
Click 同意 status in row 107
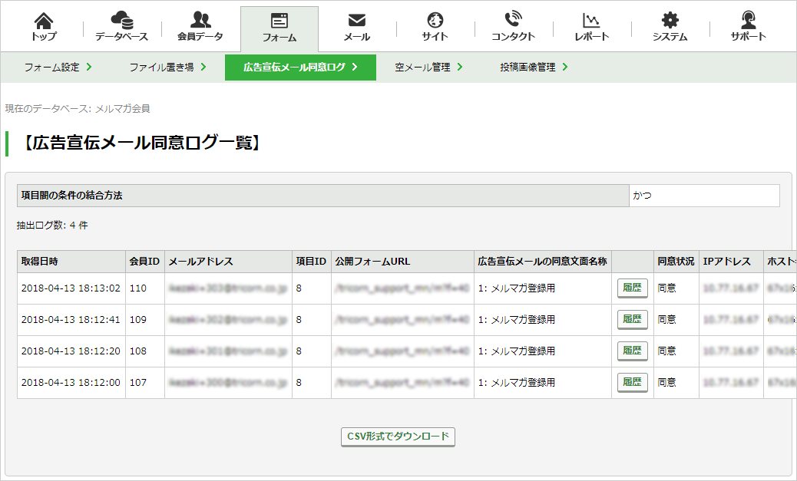tap(676, 383)
